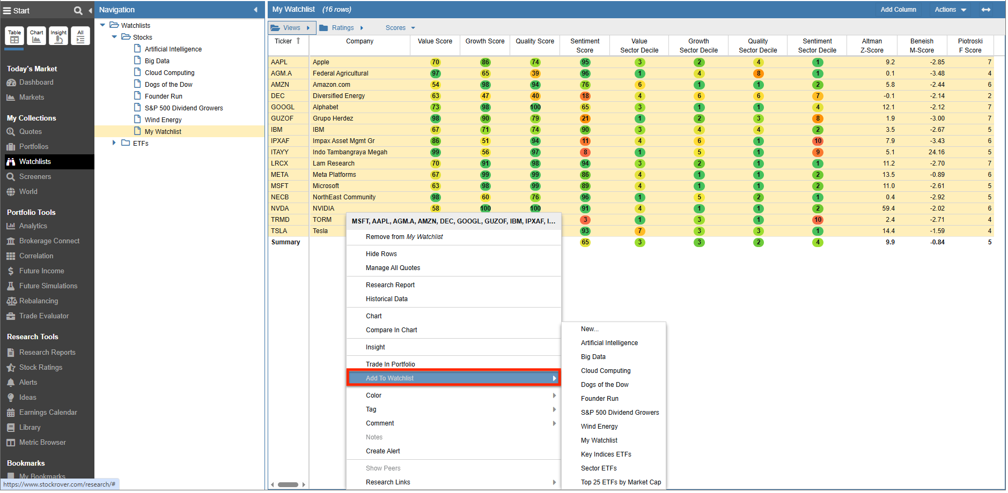Collapse the Stocks folder

click(x=114, y=37)
